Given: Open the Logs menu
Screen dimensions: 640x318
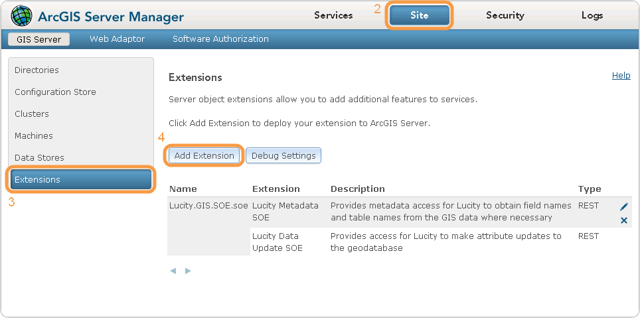Looking at the screenshot, I should (x=592, y=15).
